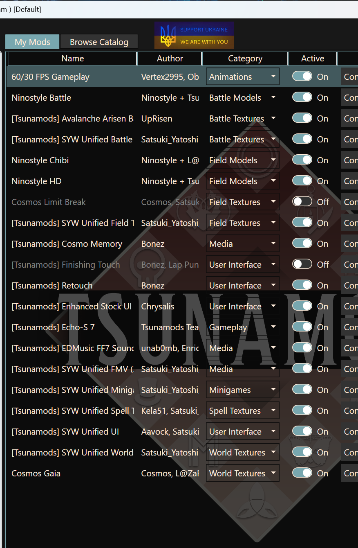Enable the Cosmos Limit Break mod
This screenshot has width=358, height=548.
pos(302,202)
